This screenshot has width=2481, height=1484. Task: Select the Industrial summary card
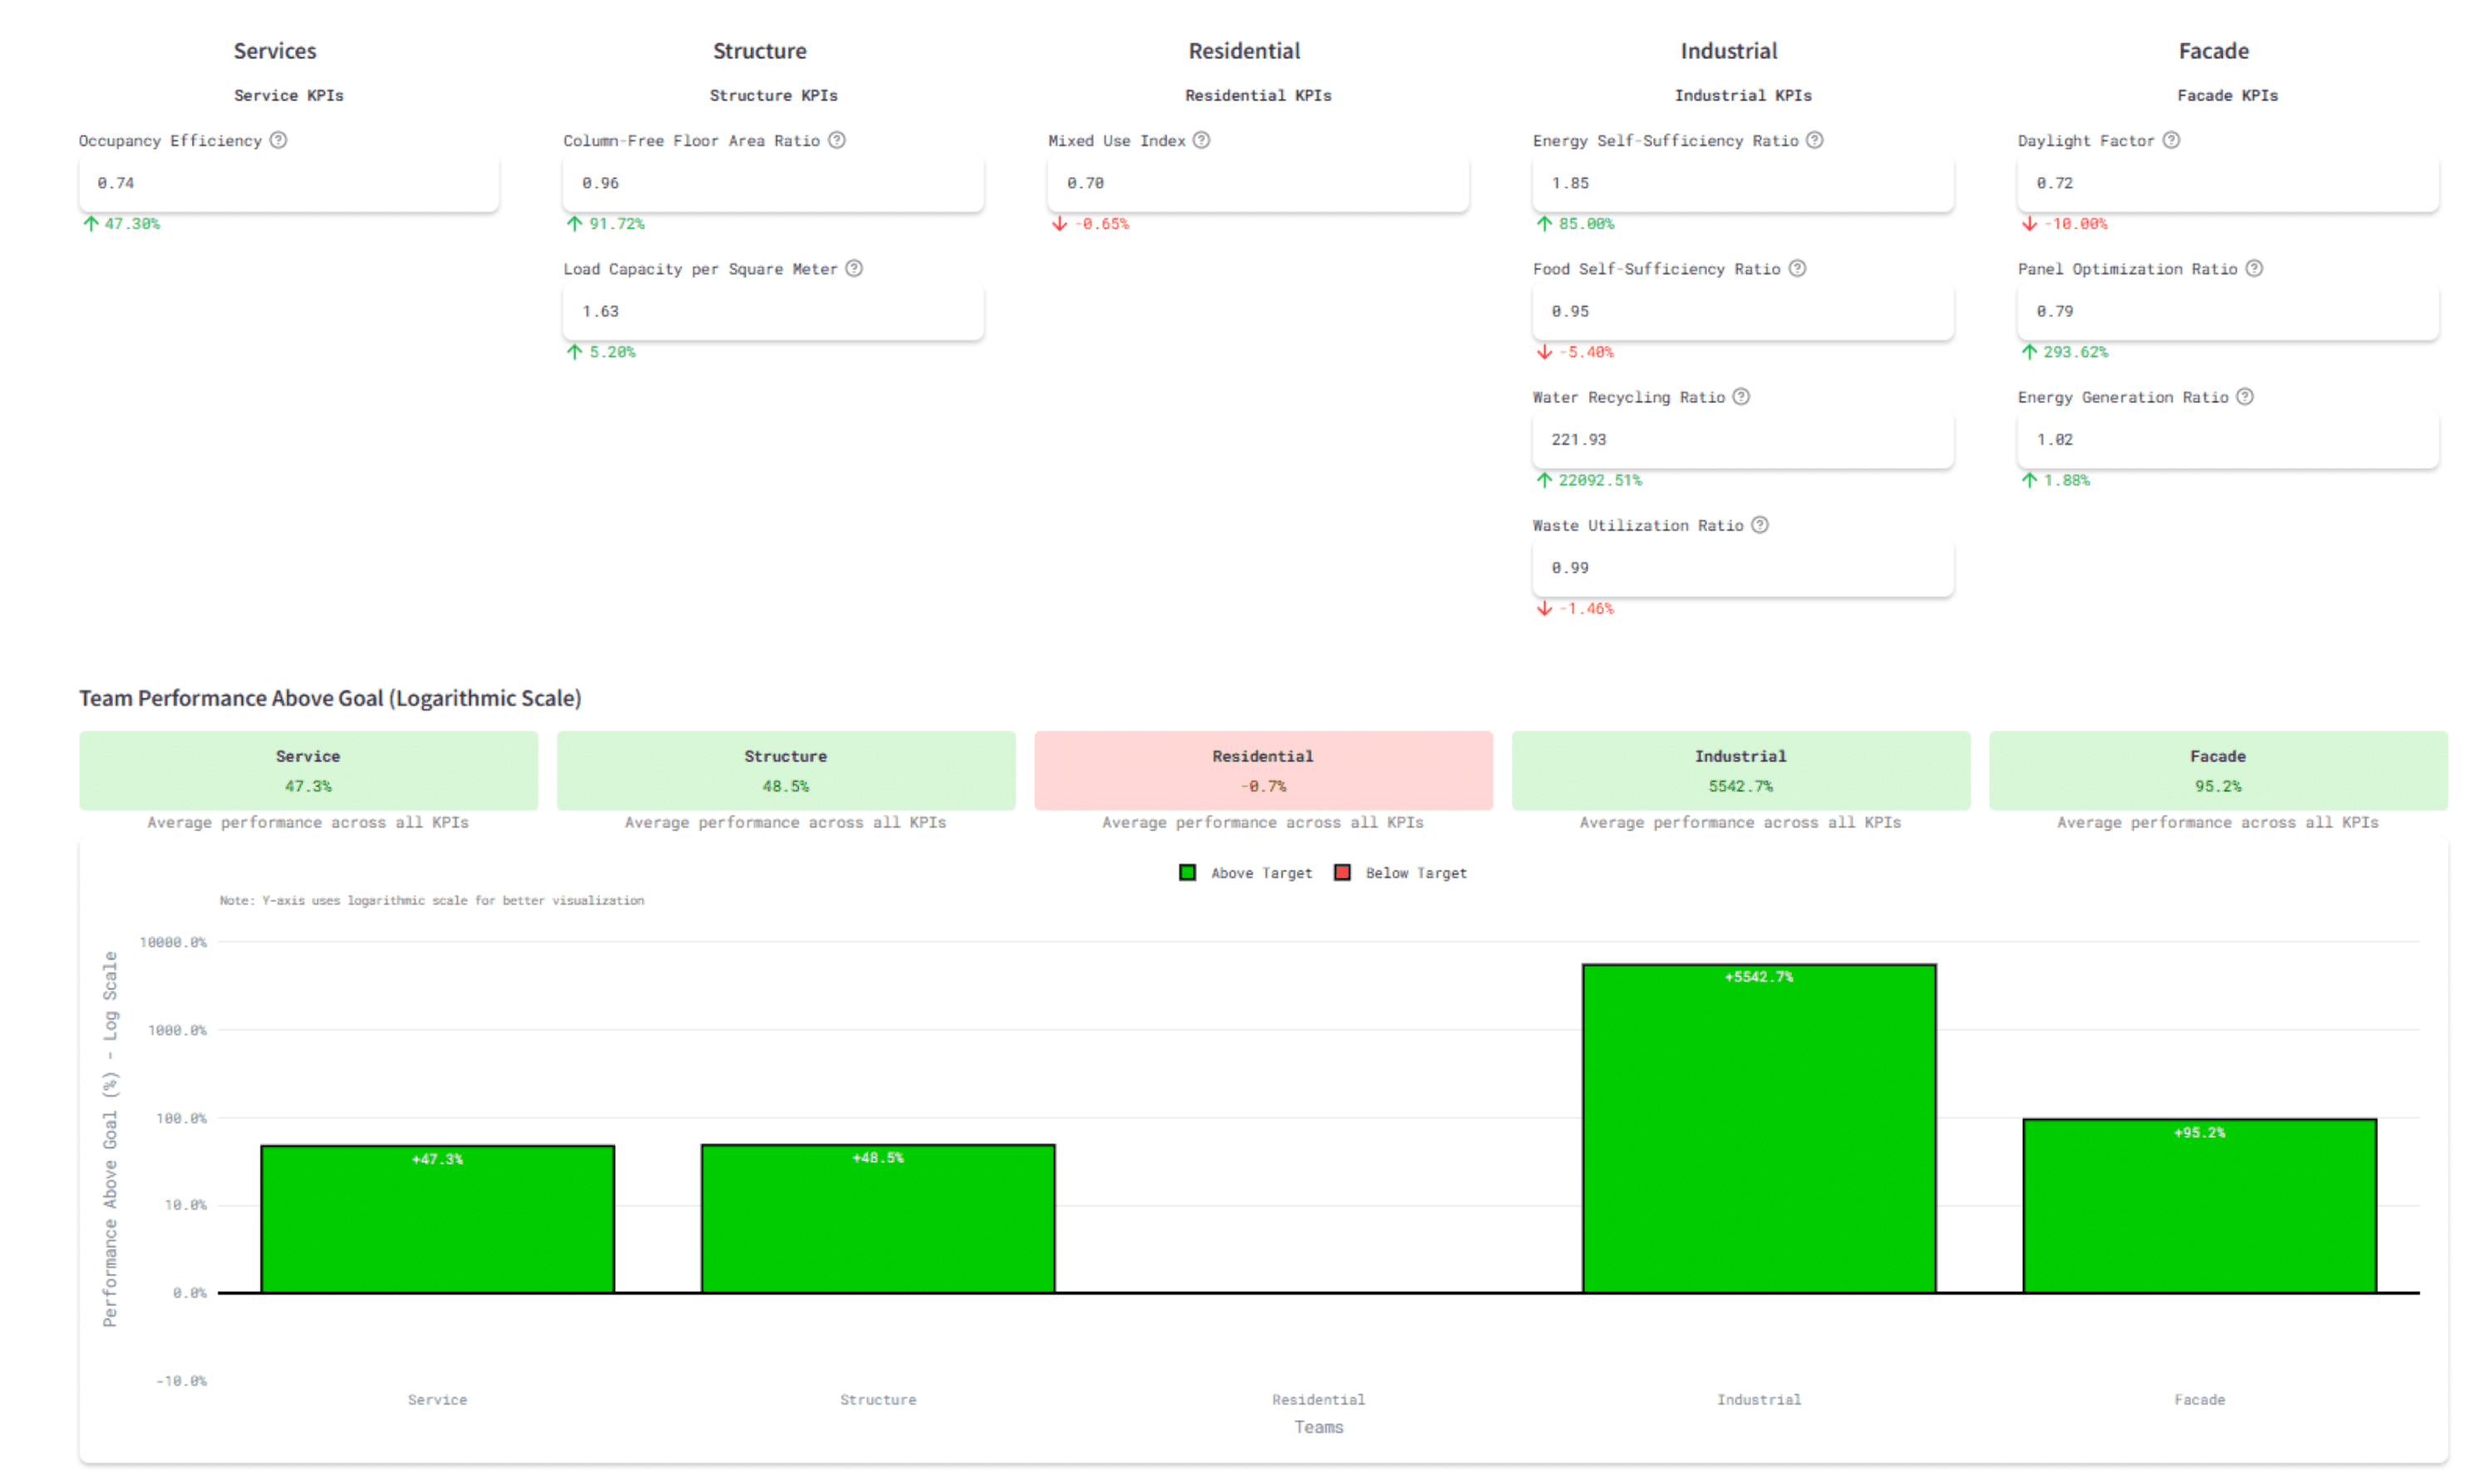click(1740, 770)
